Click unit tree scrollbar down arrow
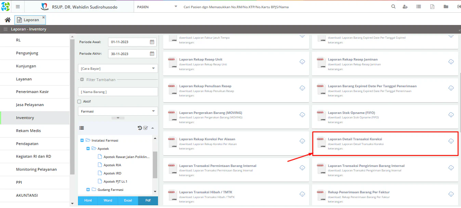 tap(155, 192)
